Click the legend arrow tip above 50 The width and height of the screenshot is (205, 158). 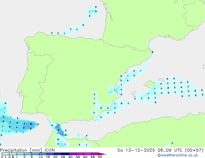[102, 154]
